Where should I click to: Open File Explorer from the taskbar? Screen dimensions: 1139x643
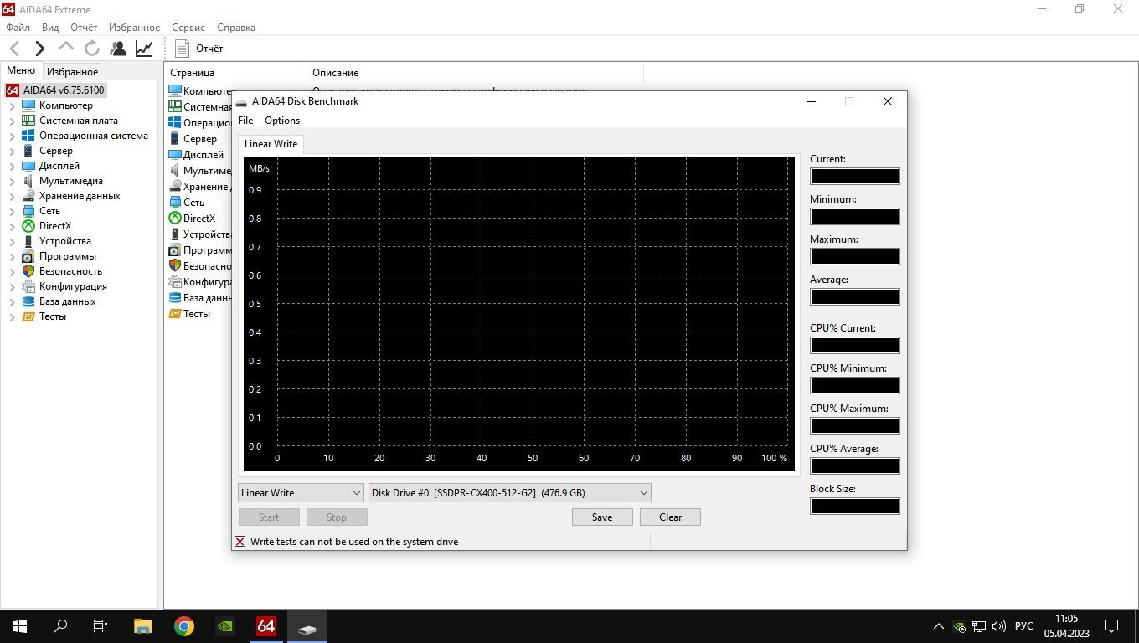point(143,626)
